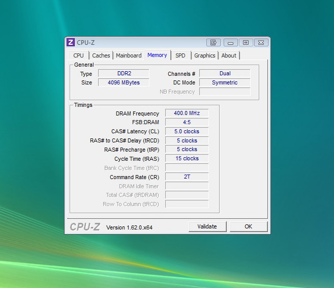Click the Version 1.62.0.x64 text
Screen dimensions: 334x288
[129, 227]
